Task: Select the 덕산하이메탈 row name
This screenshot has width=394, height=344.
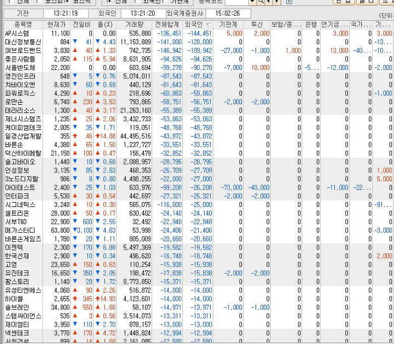Action: [23, 153]
